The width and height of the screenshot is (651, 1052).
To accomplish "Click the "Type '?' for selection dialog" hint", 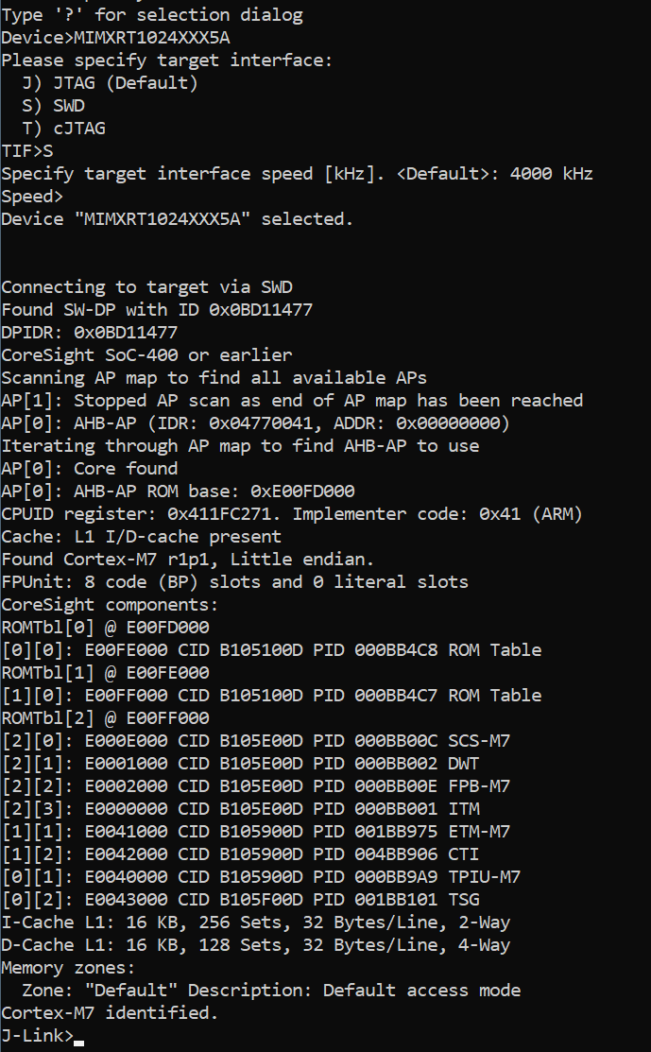I will point(151,15).
